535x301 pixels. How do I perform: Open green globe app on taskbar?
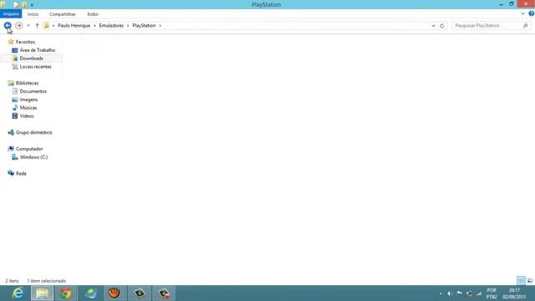click(91, 293)
